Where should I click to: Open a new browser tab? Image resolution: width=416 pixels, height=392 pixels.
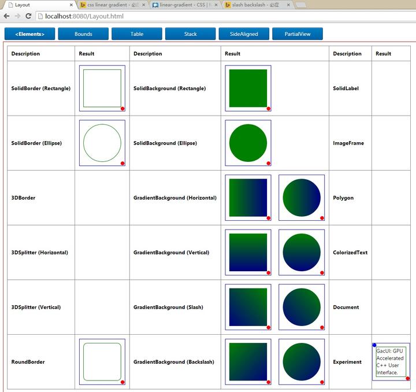301,5
